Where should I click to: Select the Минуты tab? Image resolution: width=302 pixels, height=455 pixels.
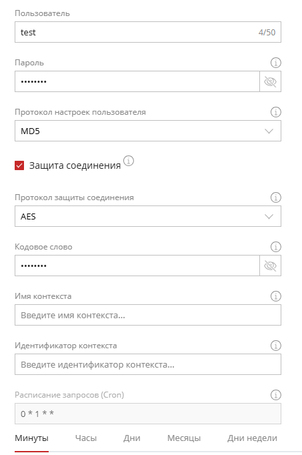pyautogui.click(x=31, y=438)
